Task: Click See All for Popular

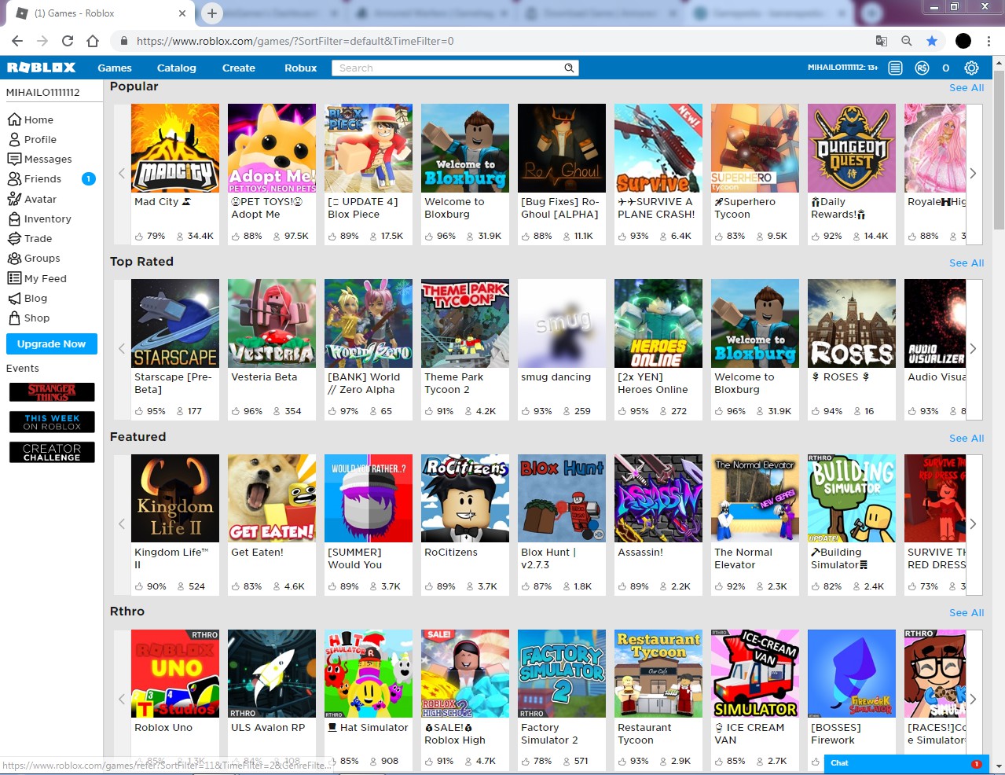Action: click(x=966, y=88)
